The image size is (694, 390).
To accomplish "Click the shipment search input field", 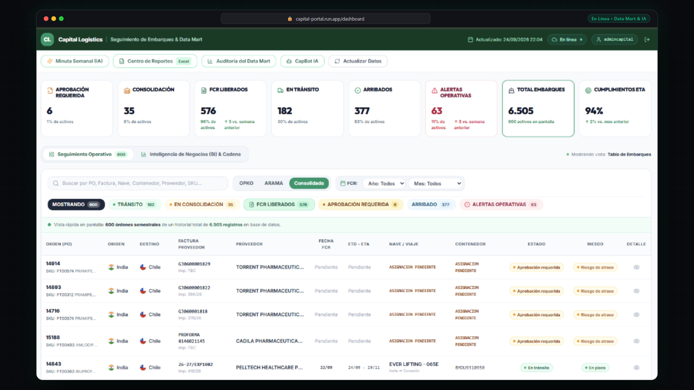I will click(x=138, y=183).
